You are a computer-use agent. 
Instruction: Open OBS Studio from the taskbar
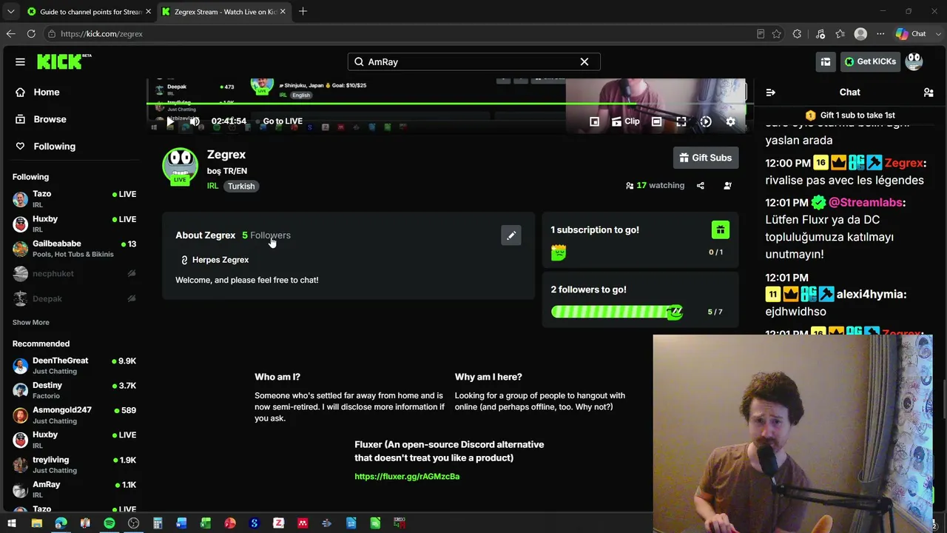pyautogui.click(x=133, y=523)
